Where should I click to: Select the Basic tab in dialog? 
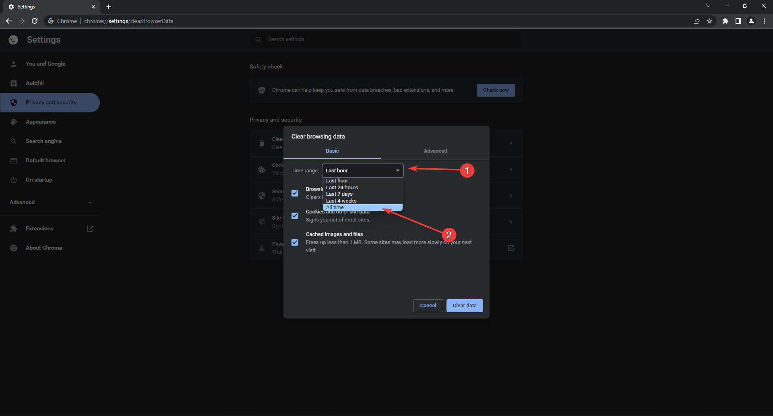(332, 151)
